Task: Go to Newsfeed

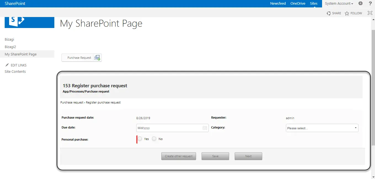Action: click(x=278, y=4)
